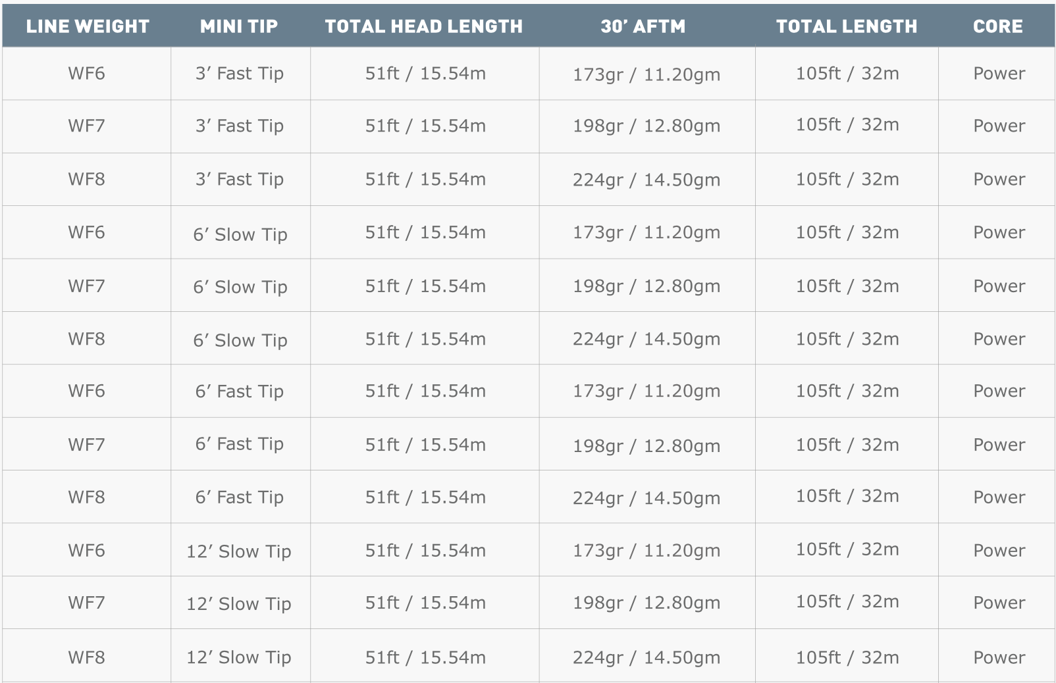Click the 12' Slow Tip cell for WF8
1056x683 pixels.
point(239,657)
